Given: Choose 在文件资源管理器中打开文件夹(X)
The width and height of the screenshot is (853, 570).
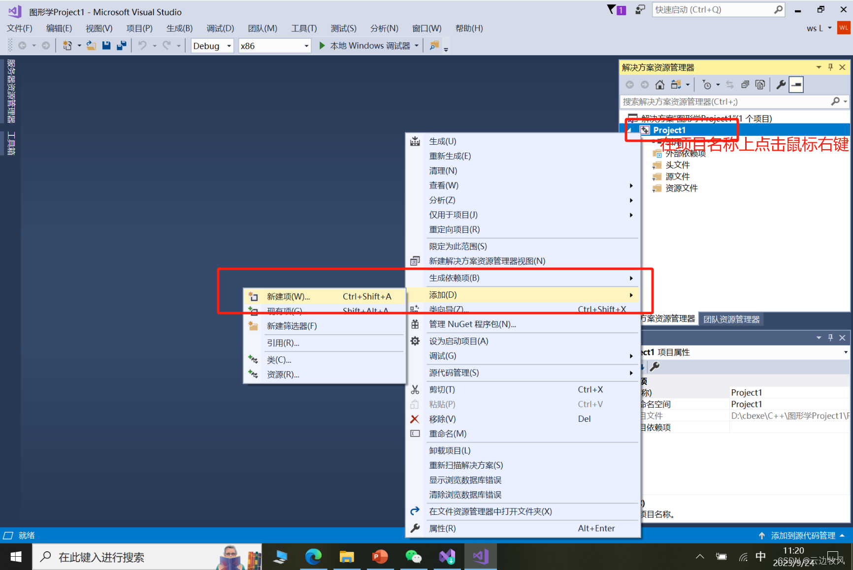Looking at the screenshot, I should click(x=523, y=511).
